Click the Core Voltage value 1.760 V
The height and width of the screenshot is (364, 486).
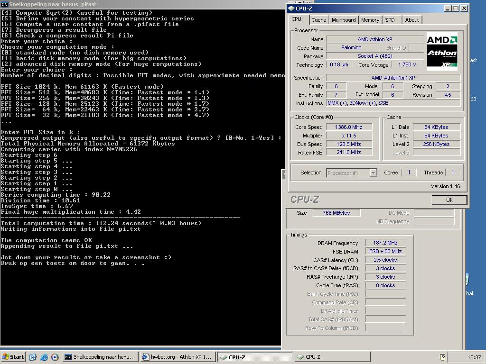(x=407, y=64)
